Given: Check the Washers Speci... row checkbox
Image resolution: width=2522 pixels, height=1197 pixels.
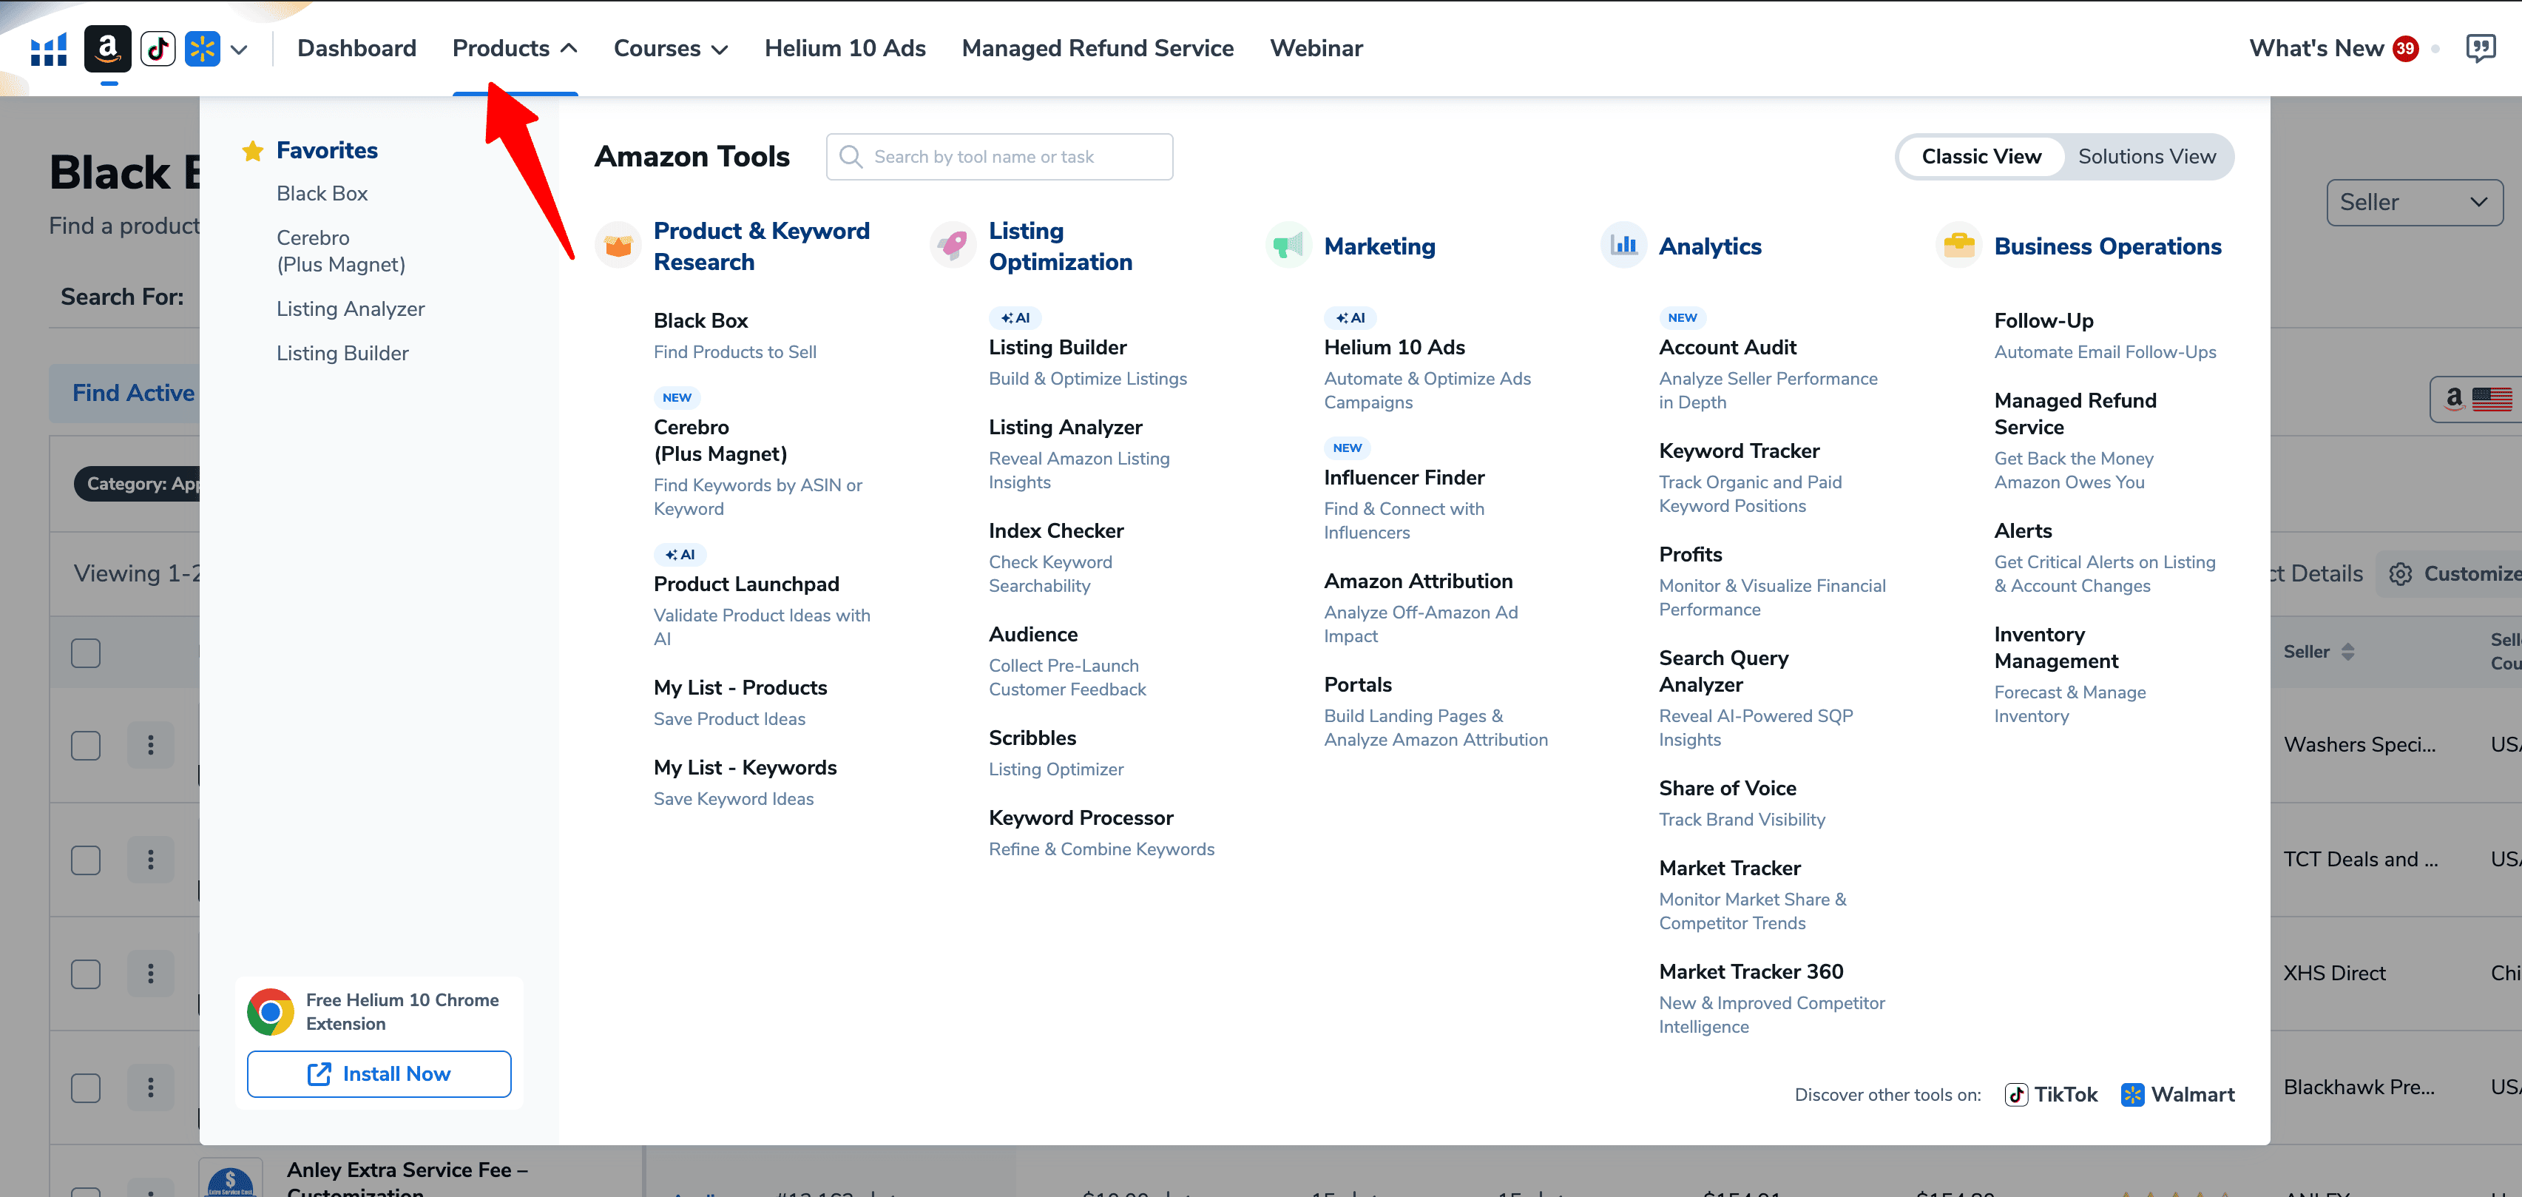Looking at the screenshot, I should click(x=86, y=746).
